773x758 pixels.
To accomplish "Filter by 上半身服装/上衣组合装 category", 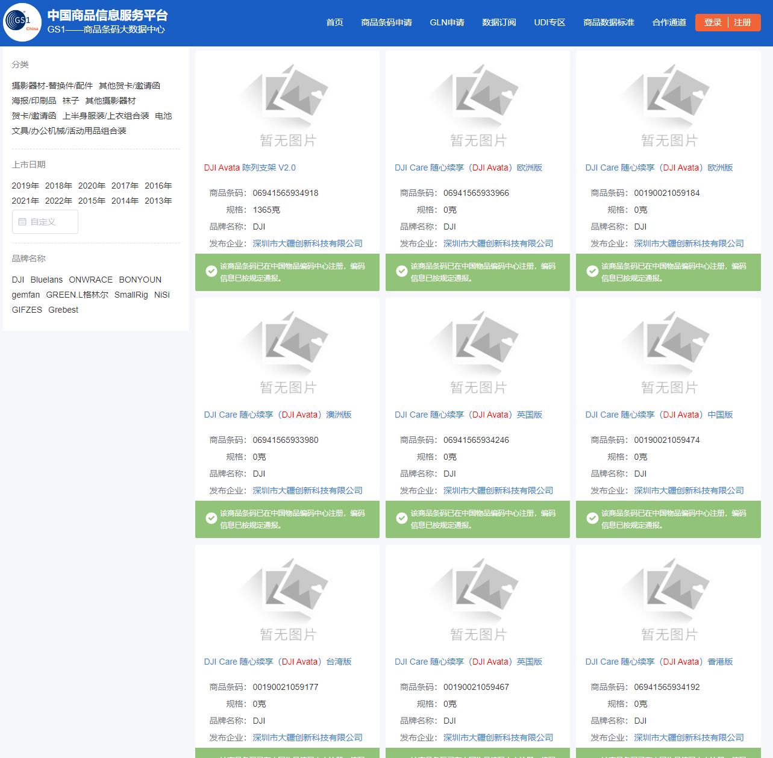I will [106, 116].
